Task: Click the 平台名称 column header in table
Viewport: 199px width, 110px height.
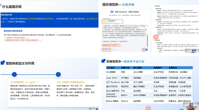Action: 110,68
